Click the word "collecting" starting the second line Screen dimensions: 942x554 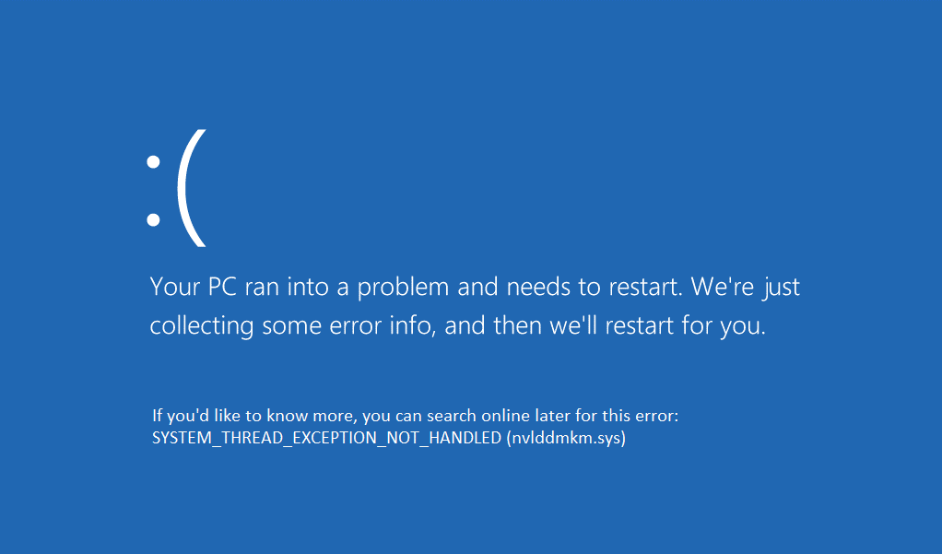coord(201,326)
